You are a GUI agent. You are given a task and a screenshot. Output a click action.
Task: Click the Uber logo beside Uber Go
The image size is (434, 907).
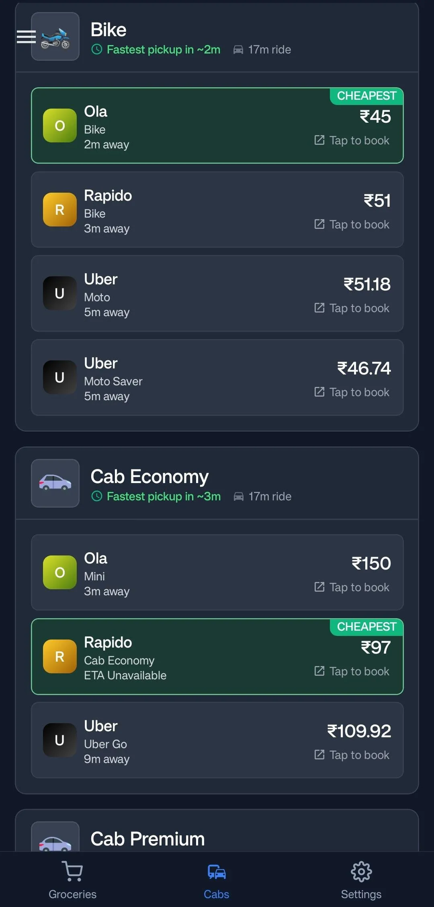pos(60,740)
